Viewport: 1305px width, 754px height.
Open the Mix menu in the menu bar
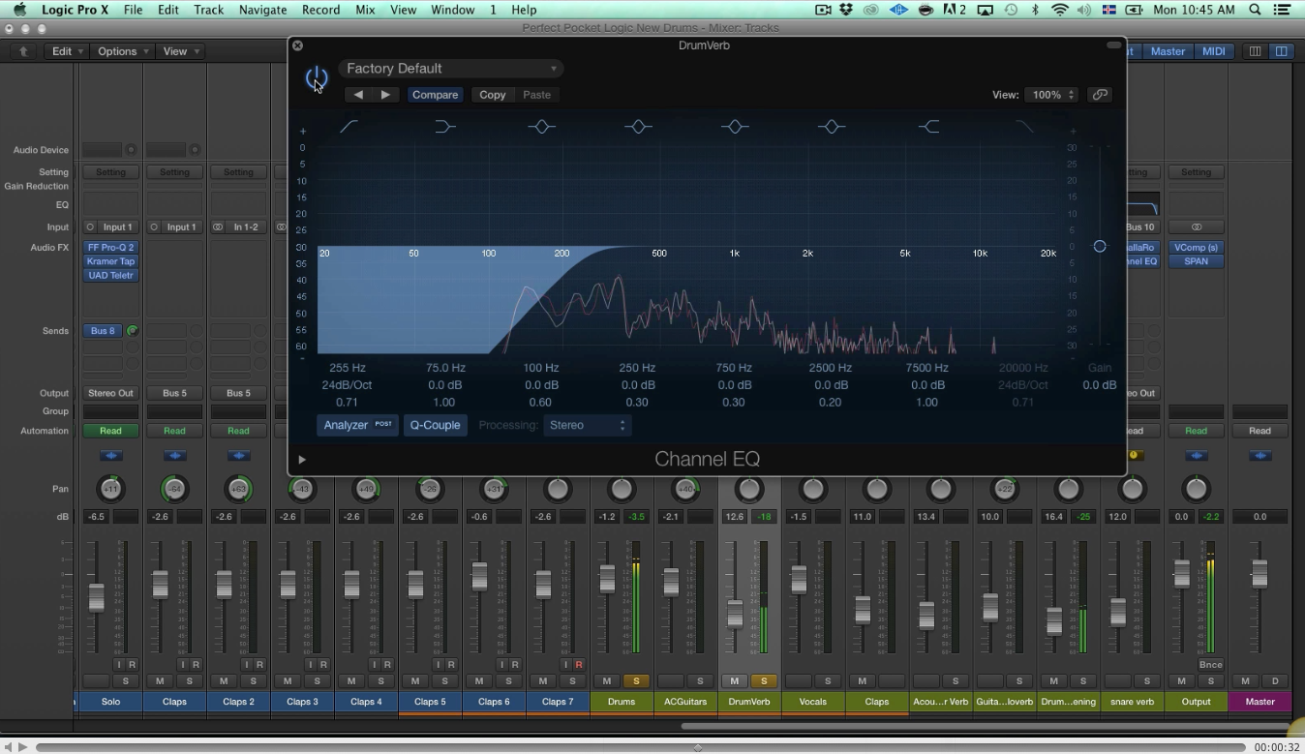click(365, 9)
